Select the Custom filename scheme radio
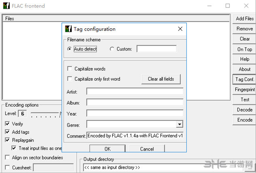Viewport: 256px width, 173px height. [112, 49]
